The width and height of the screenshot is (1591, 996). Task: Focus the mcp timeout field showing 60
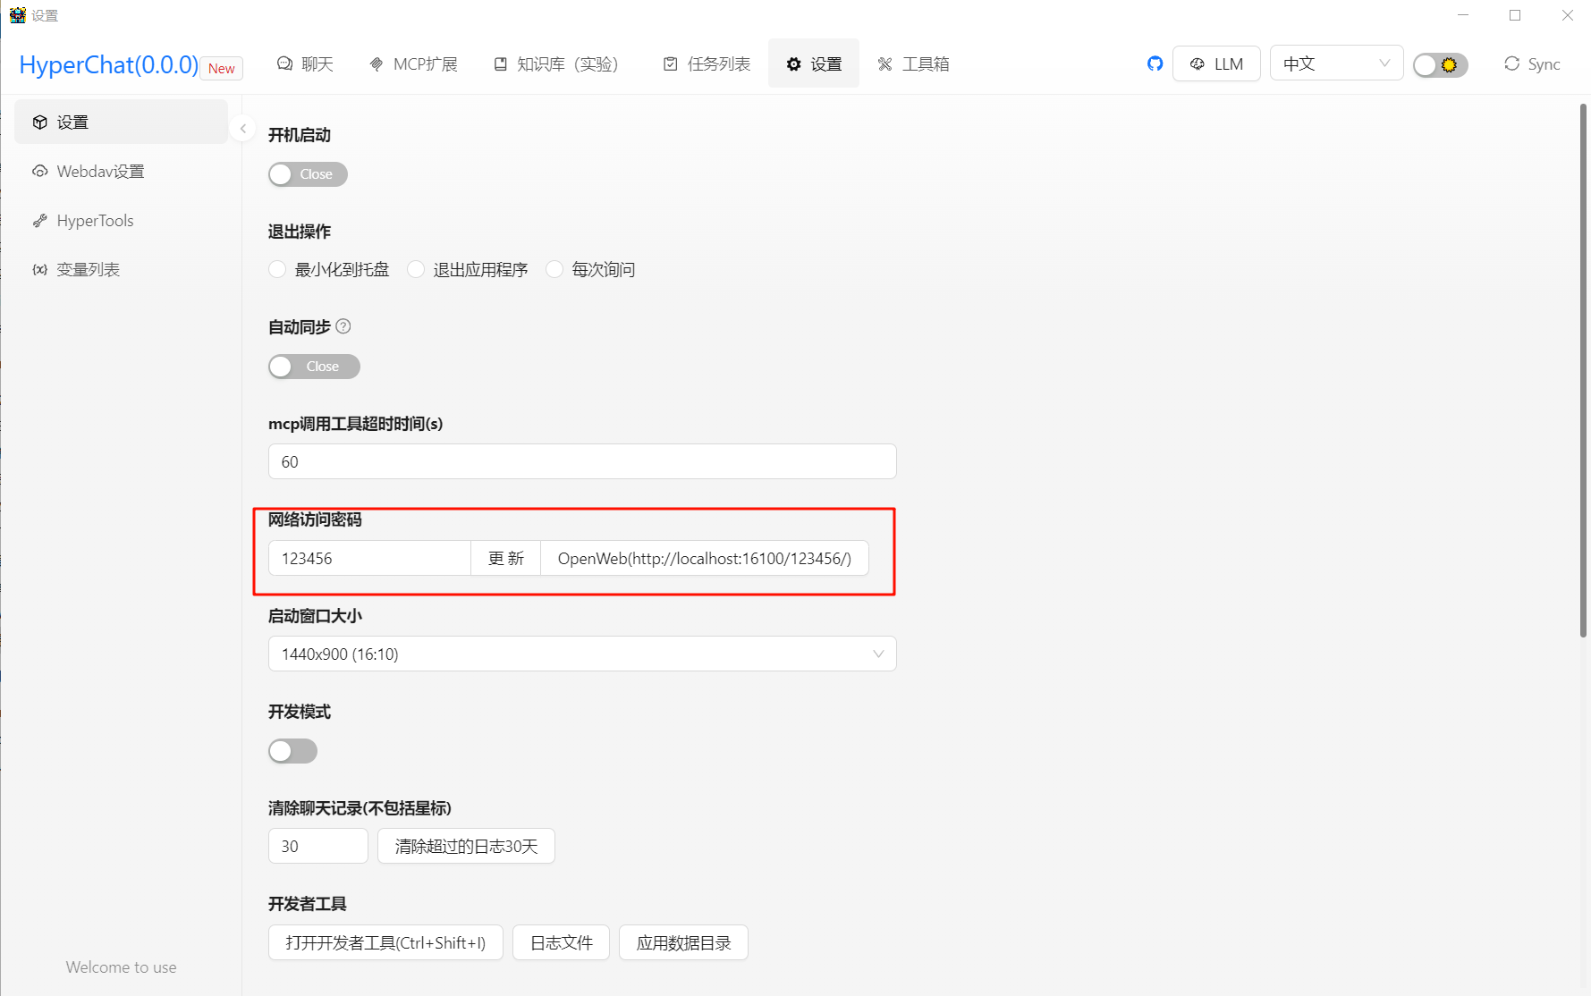[582, 461]
